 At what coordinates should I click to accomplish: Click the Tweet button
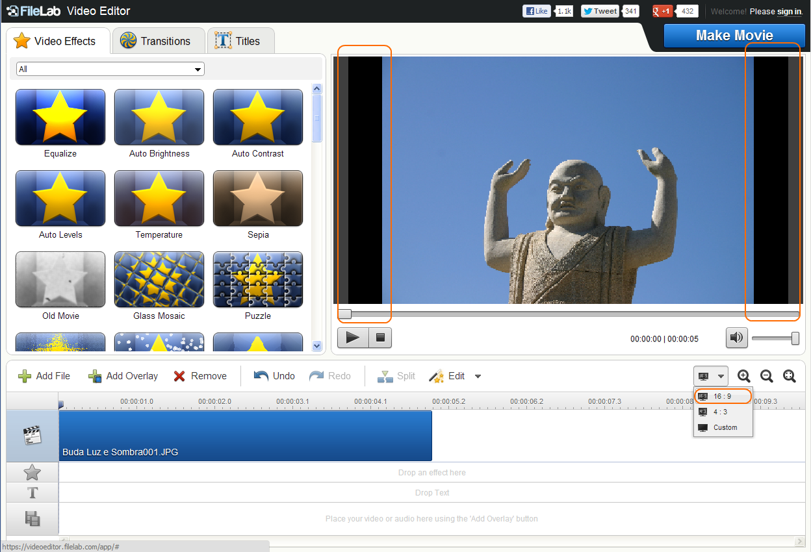point(600,11)
